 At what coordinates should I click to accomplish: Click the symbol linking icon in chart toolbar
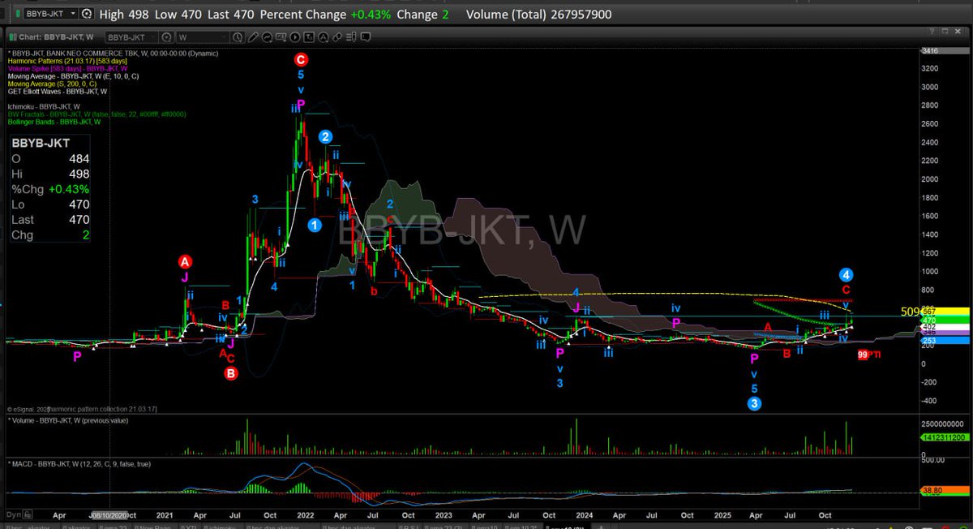166,37
